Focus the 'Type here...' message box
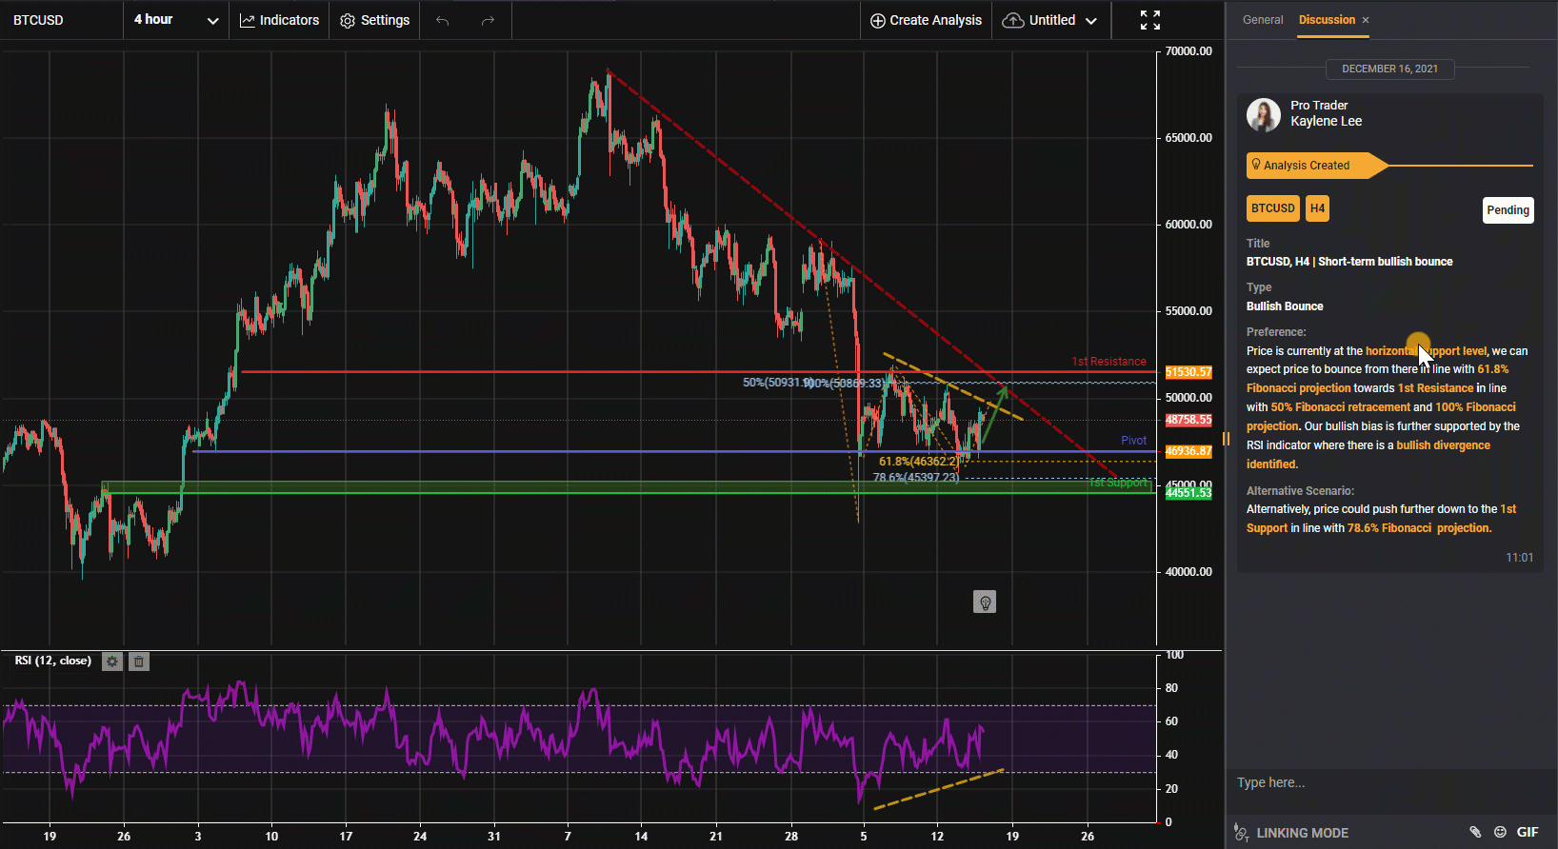This screenshot has width=1558, height=849. 1390,783
